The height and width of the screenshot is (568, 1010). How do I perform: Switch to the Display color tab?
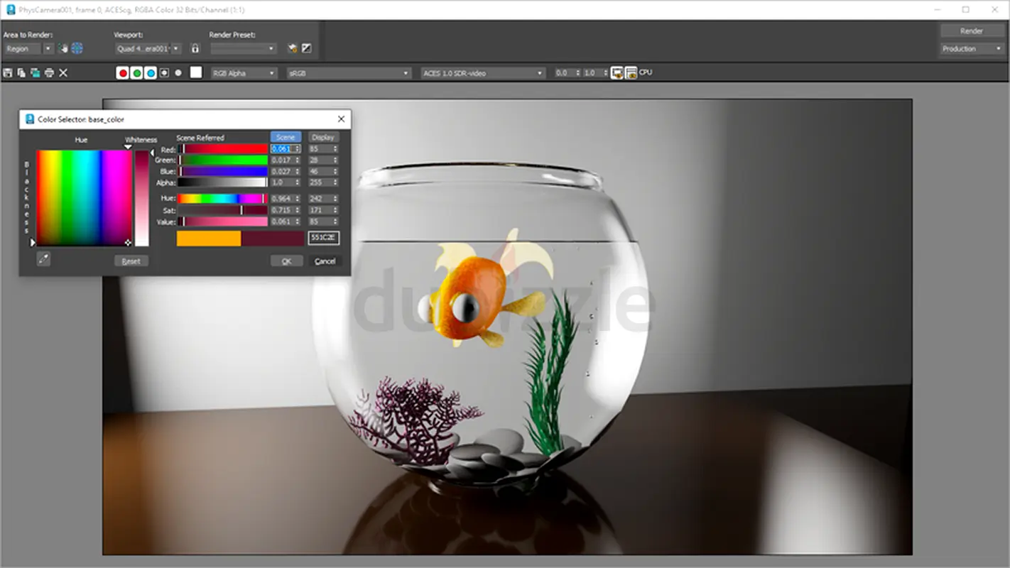(323, 138)
